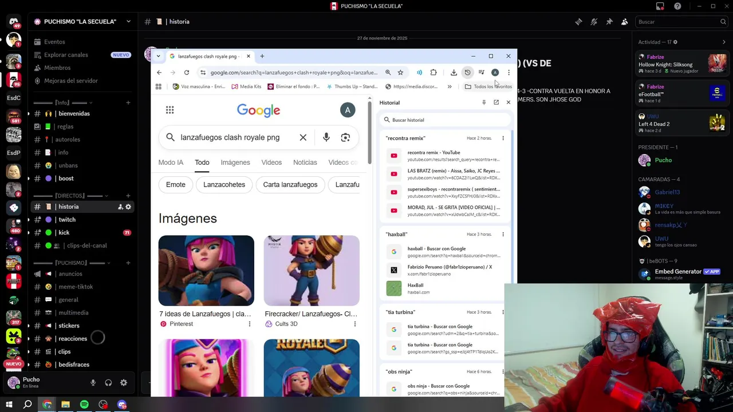Open the Eventos item in Discord
The image size is (733, 412).
(x=54, y=42)
